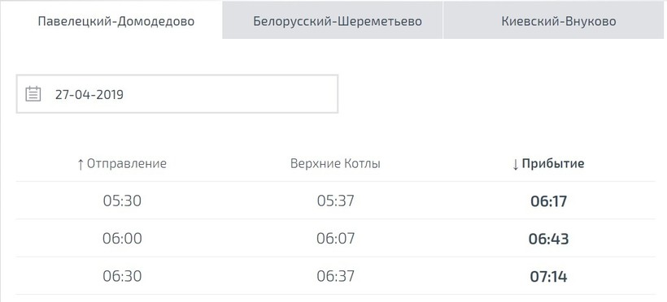Screen dimensions: 667x302
Task: Click the 06:07 Верхние Котлы time
Action: pyautogui.click(x=335, y=239)
